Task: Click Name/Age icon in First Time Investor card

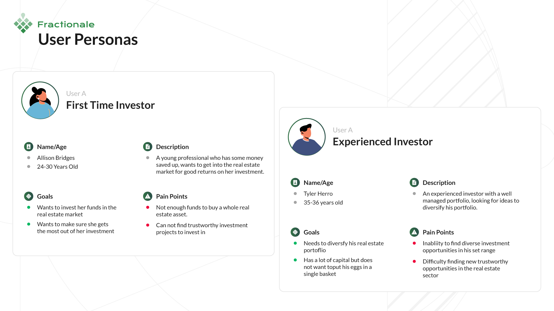Action: [x=29, y=147]
